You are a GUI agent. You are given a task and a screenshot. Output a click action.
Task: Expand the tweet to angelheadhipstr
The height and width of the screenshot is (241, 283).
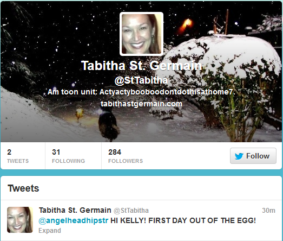50,231
